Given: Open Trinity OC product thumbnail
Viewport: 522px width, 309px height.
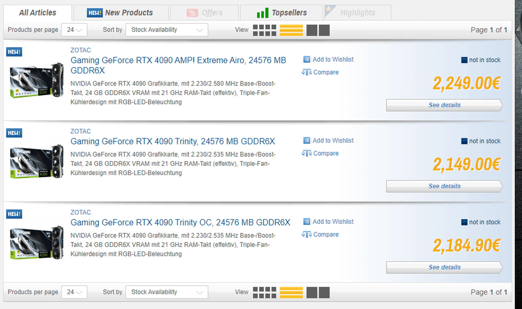Looking at the screenshot, I should pyautogui.click(x=37, y=243).
